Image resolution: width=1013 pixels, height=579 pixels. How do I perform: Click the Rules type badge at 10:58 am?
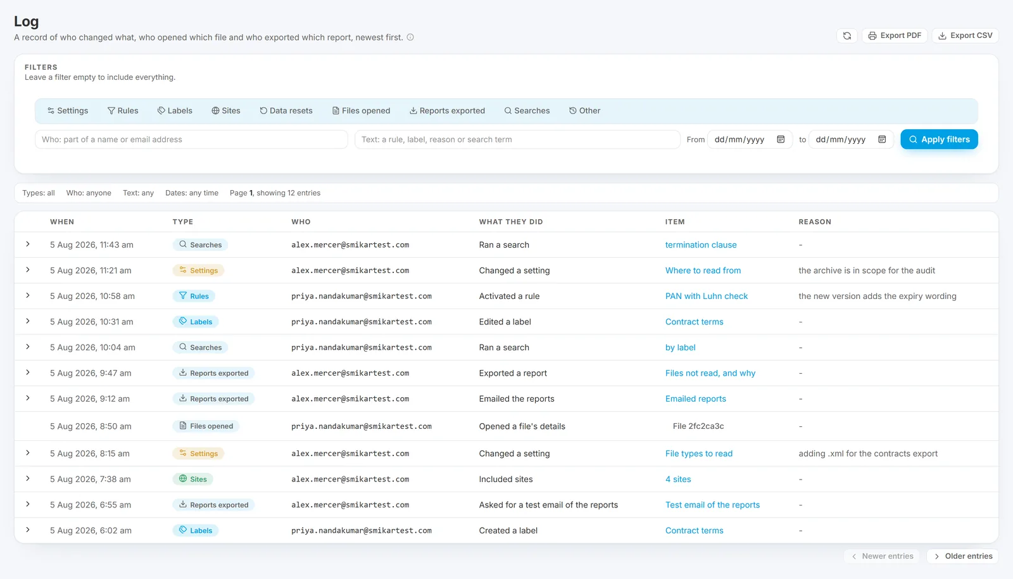pyautogui.click(x=194, y=296)
